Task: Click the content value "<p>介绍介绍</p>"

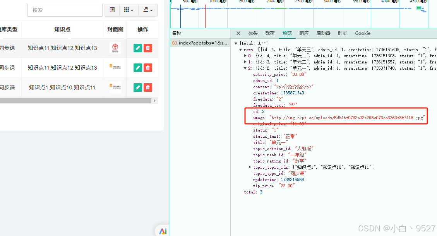Action: [294, 87]
